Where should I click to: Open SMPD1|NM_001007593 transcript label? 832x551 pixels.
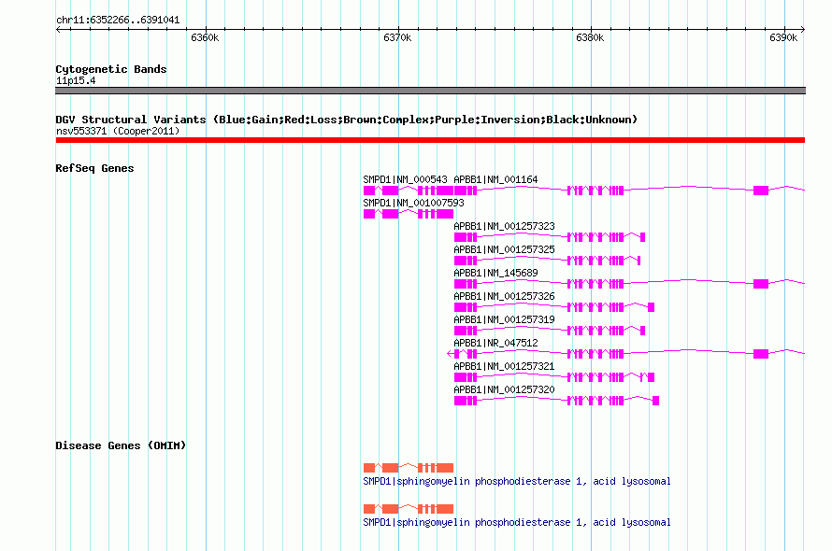[x=413, y=203]
